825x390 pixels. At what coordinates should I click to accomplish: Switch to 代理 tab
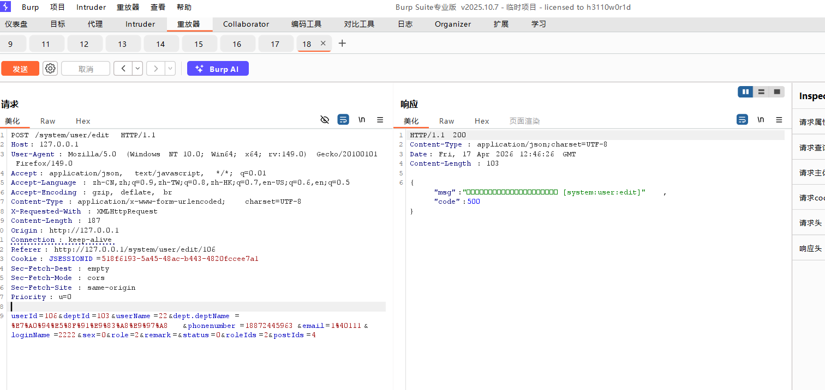pyautogui.click(x=95, y=24)
